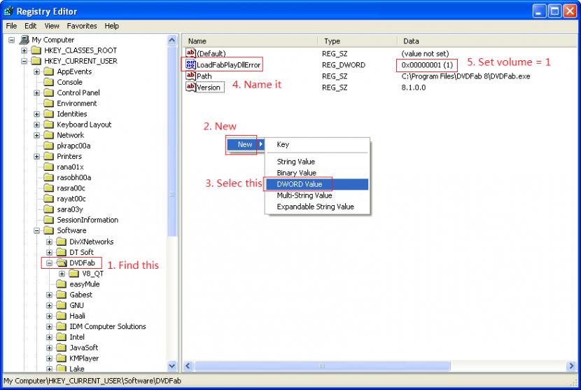Click the Type column header
The height and width of the screenshot is (390, 581).
coord(358,41)
